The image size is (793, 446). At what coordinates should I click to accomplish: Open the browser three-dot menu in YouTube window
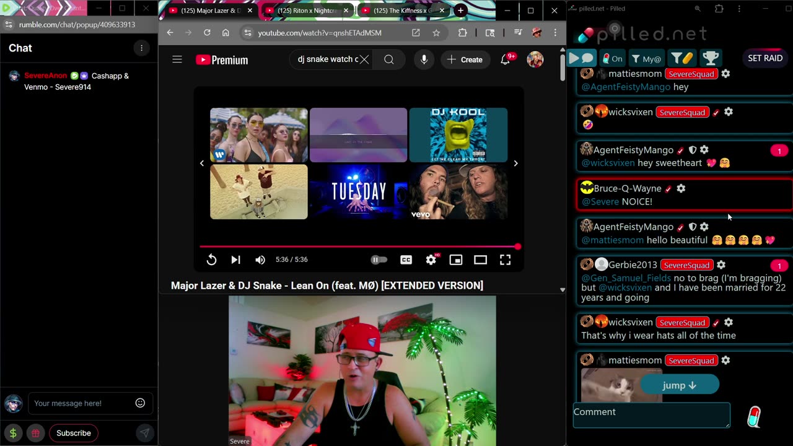click(x=555, y=33)
